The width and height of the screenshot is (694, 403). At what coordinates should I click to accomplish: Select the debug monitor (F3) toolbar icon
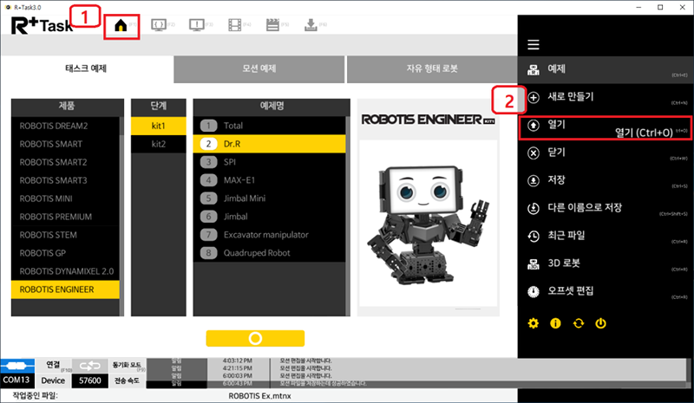[197, 25]
